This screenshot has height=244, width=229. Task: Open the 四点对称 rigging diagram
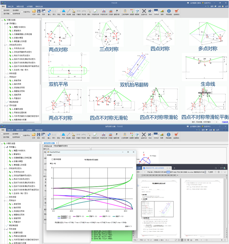coord(159,33)
